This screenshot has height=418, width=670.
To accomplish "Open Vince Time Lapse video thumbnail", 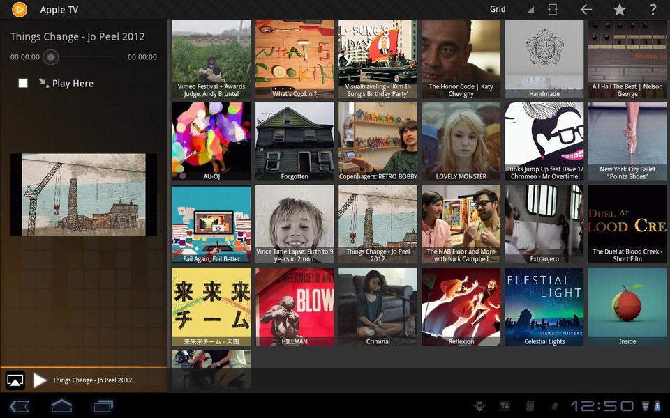I will 295,224.
